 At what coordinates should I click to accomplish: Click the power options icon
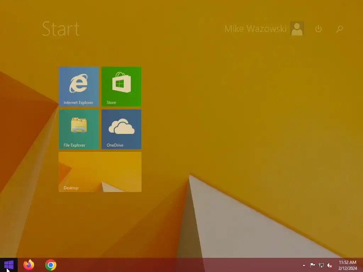pyautogui.click(x=319, y=29)
